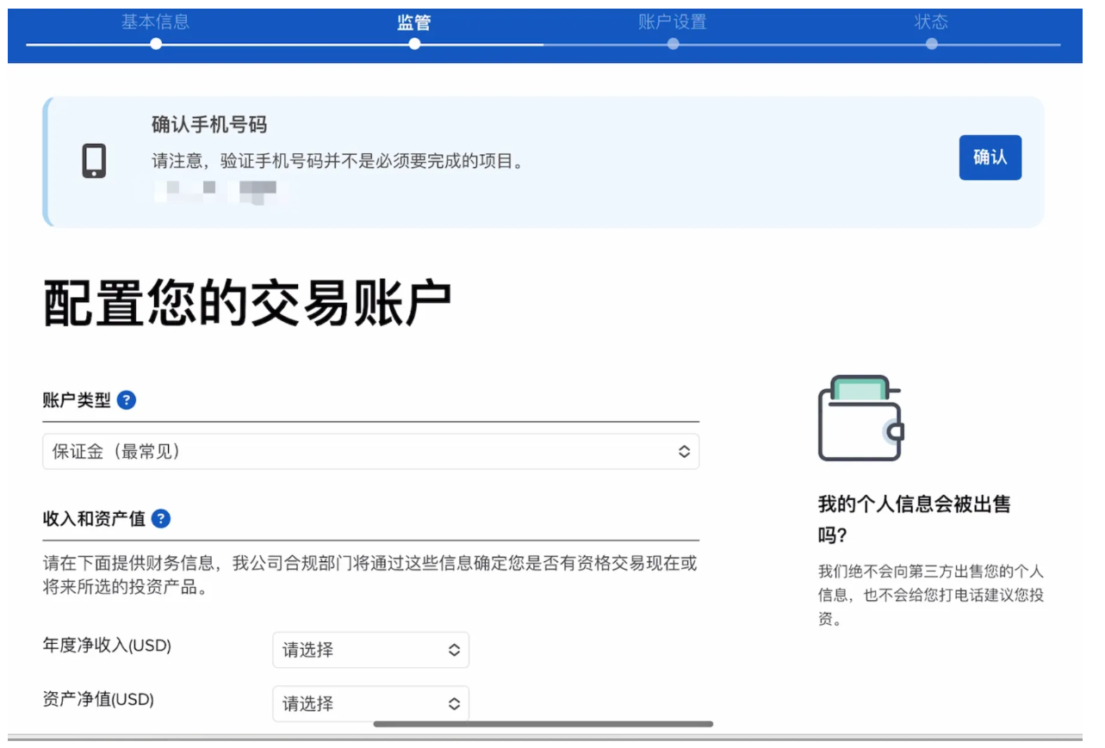Click the 确认 button to verify phone
Image resolution: width=1105 pixels, height=748 pixels.
point(990,158)
